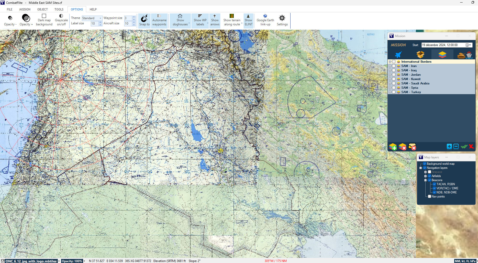Select the aircraft tab icon in Mission panel
Viewport: 478px width, 263px height.
pos(398,54)
